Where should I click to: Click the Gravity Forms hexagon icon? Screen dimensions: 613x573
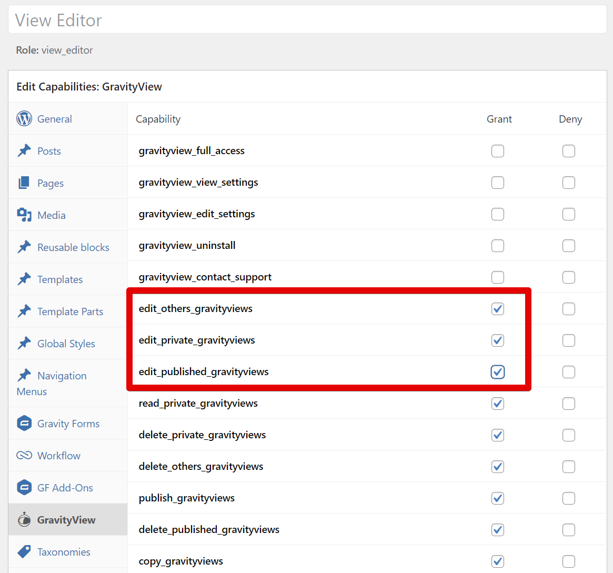(24, 424)
